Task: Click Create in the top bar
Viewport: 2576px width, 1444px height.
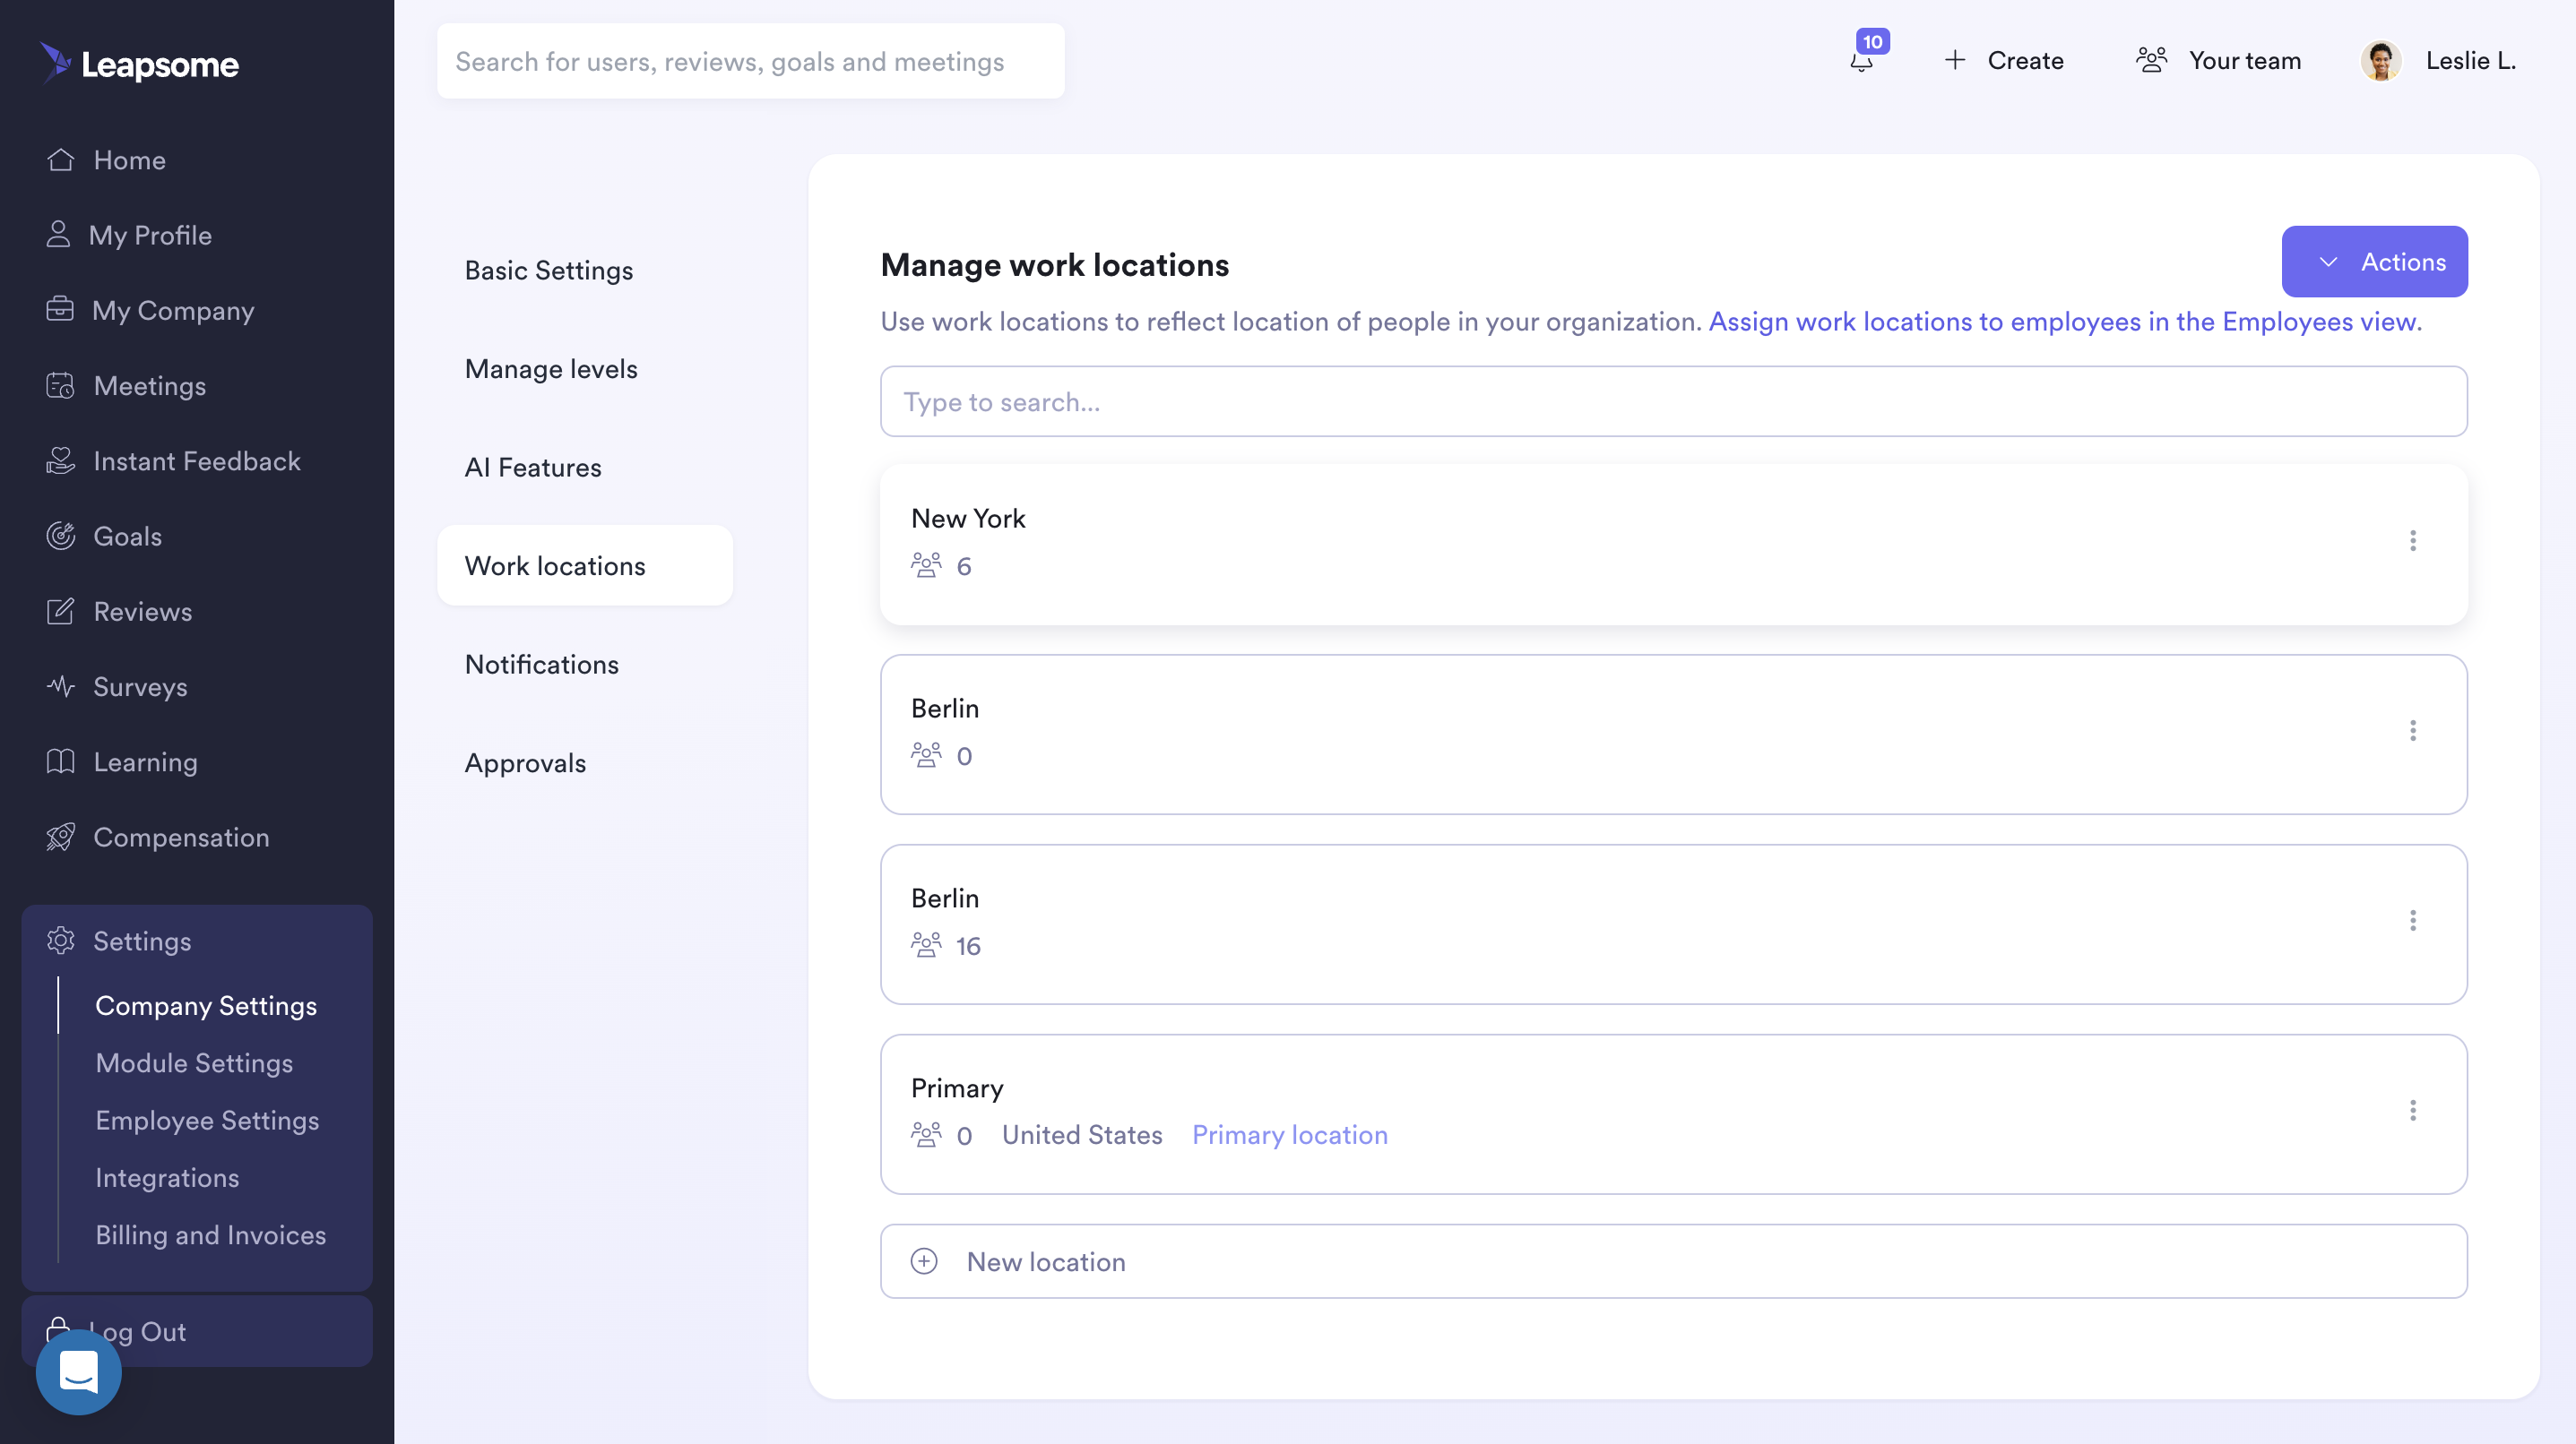Action: click(x=2025, y=60)
